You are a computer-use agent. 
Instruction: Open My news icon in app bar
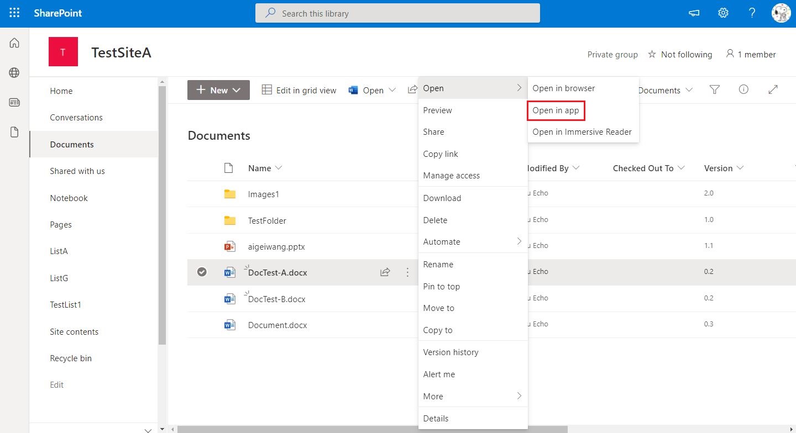click(14, 102)
